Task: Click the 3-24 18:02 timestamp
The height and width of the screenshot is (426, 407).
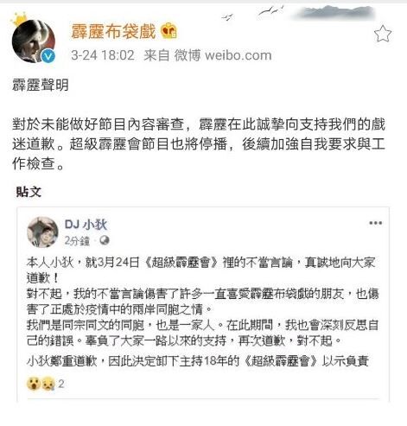Action: [103, 55]
